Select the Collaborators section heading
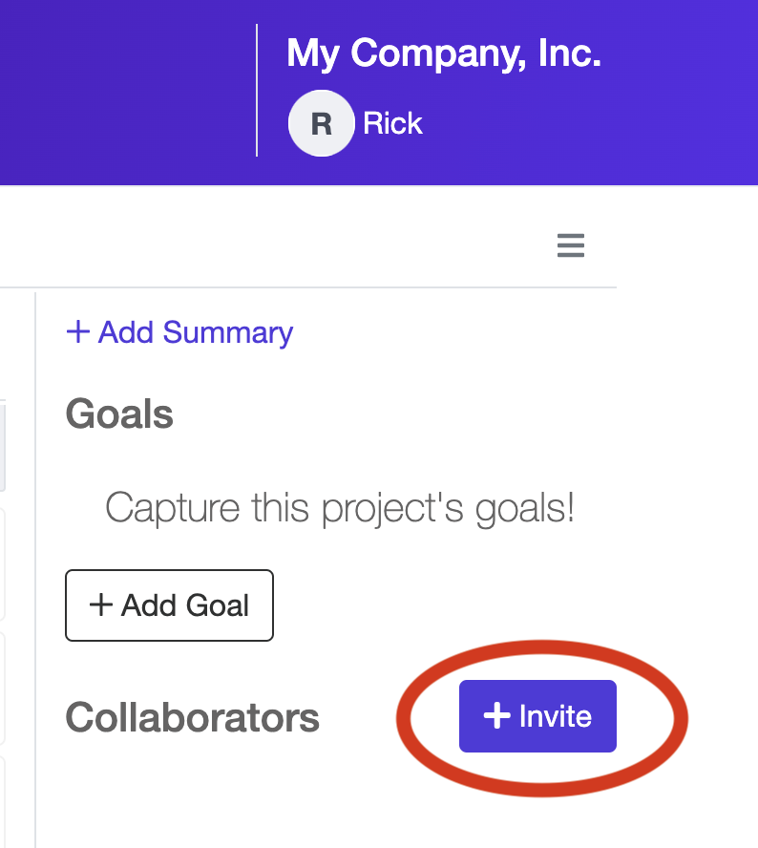This screenshot has height=848, width=758. pos(192,718)
